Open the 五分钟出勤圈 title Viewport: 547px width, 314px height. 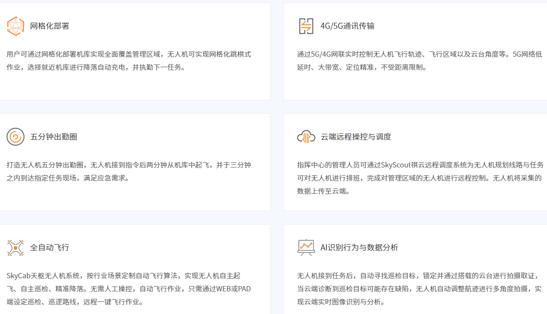pyautogui.click(x=53, y=137)
